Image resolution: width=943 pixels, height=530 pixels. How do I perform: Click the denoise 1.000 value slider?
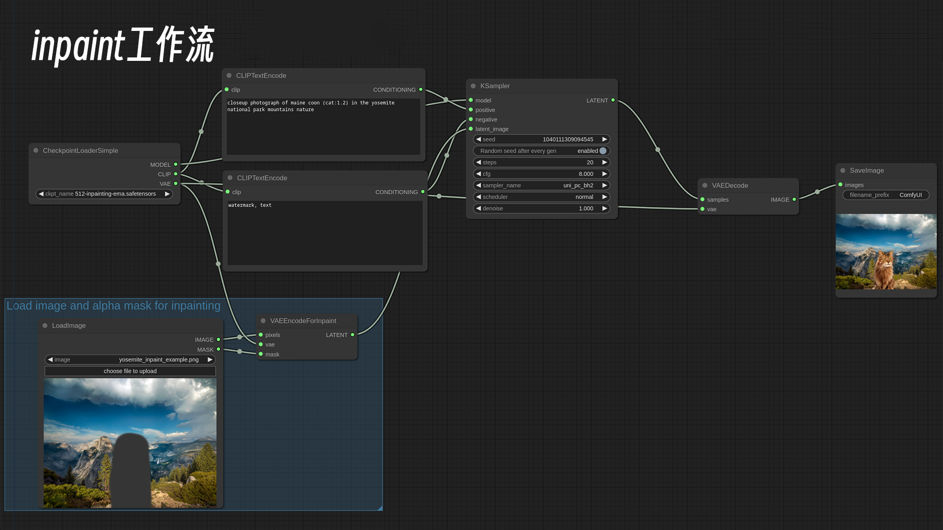[541, 209]
